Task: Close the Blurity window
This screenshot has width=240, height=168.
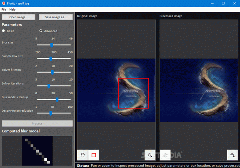Action: pyautogui.click(x=234, y=3)
